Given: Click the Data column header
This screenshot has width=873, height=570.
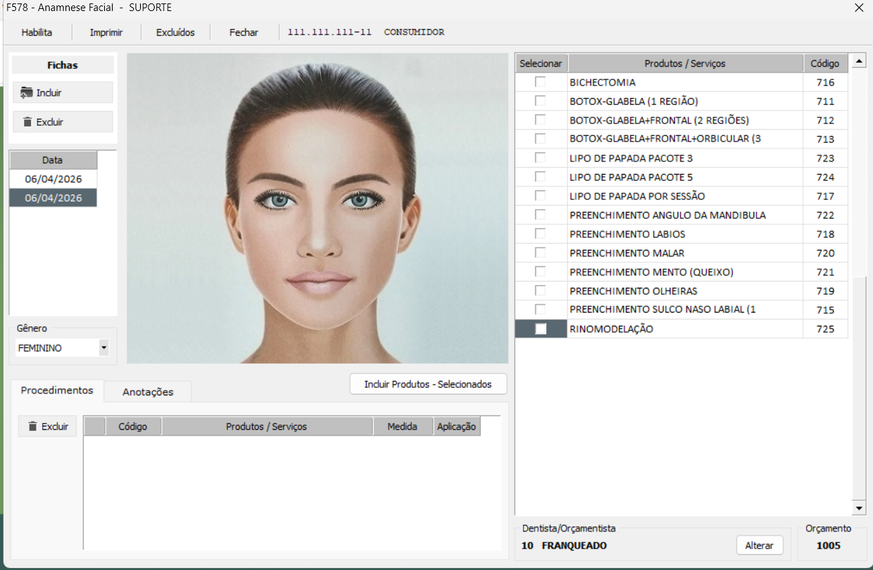Looking at the screenshot, I should [x=53, y=160].
